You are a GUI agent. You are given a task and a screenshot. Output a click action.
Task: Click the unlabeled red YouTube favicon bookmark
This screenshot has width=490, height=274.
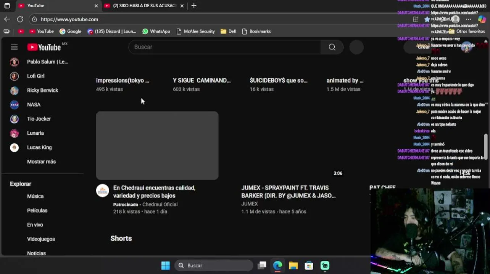21,31
